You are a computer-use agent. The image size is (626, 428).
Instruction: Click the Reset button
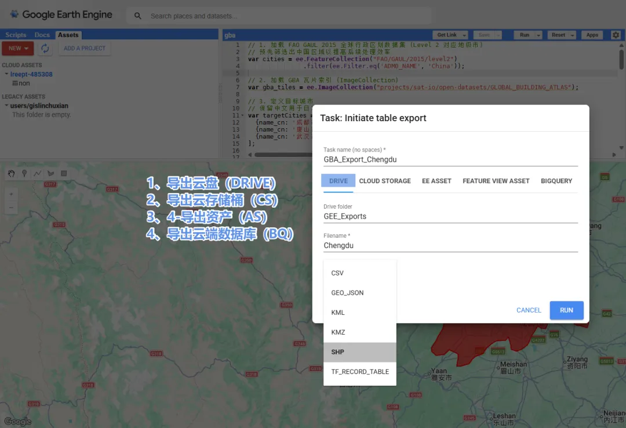[558, 35]
